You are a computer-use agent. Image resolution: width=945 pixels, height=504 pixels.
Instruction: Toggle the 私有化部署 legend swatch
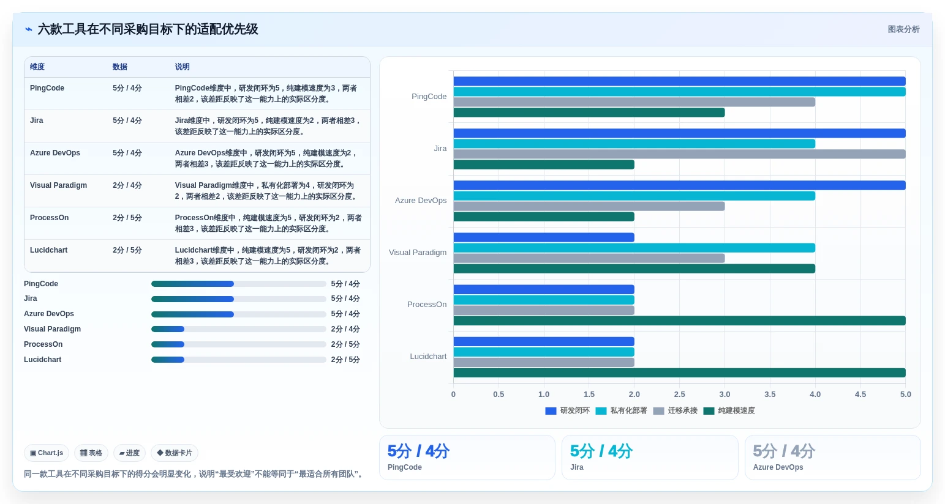tap(601, 411)
